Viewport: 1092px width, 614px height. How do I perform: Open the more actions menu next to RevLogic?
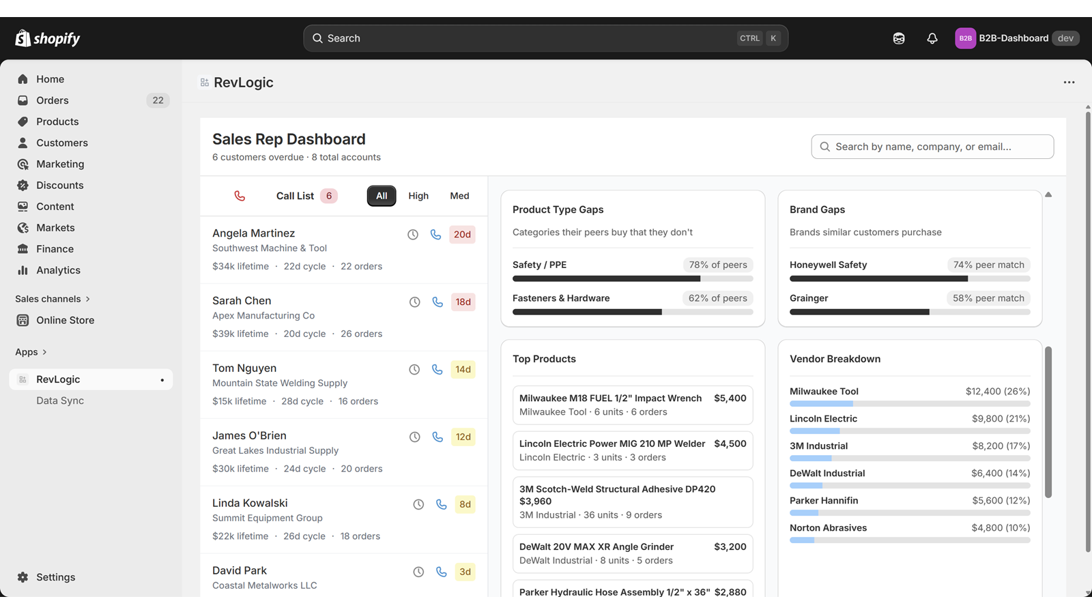coord(1068,82)
